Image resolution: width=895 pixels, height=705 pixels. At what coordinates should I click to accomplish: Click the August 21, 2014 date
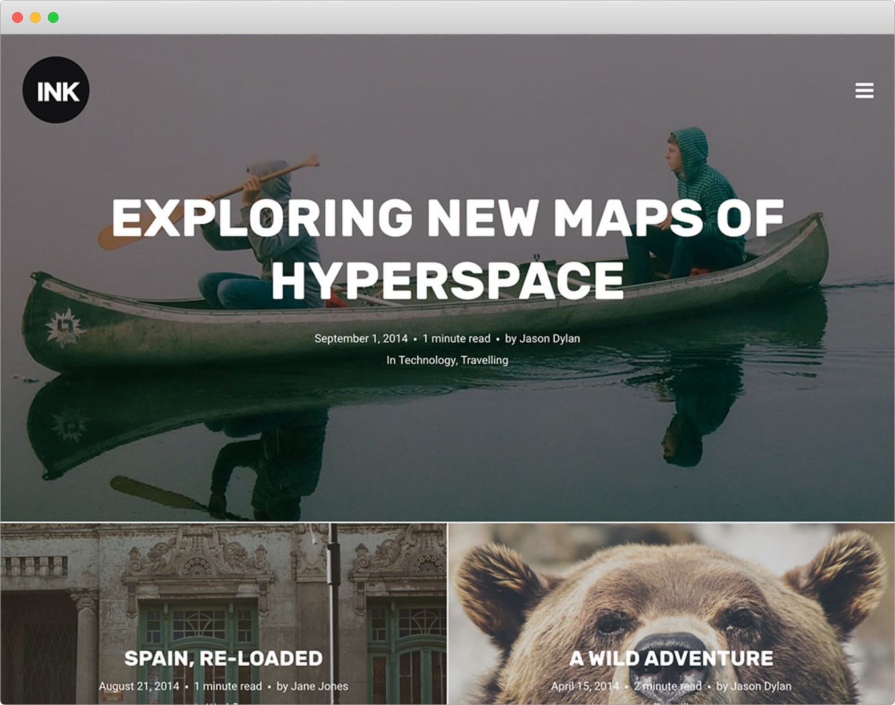click(x=139, y=686)
